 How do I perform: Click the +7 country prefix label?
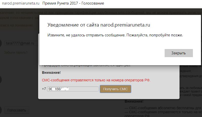pyautogui.click(x=44, y=89)
